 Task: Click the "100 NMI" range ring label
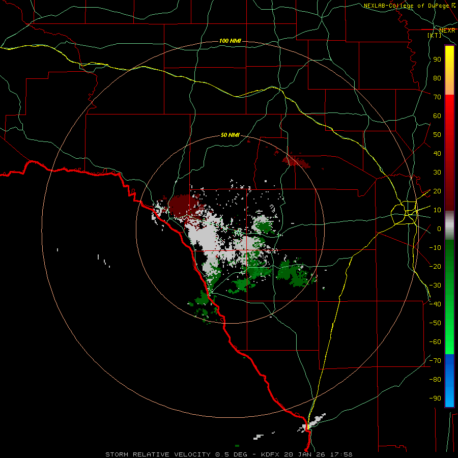pos(230,41)
